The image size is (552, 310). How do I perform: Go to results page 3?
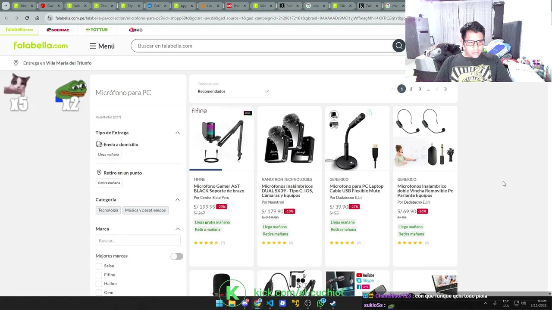click(x=420, y=89)
